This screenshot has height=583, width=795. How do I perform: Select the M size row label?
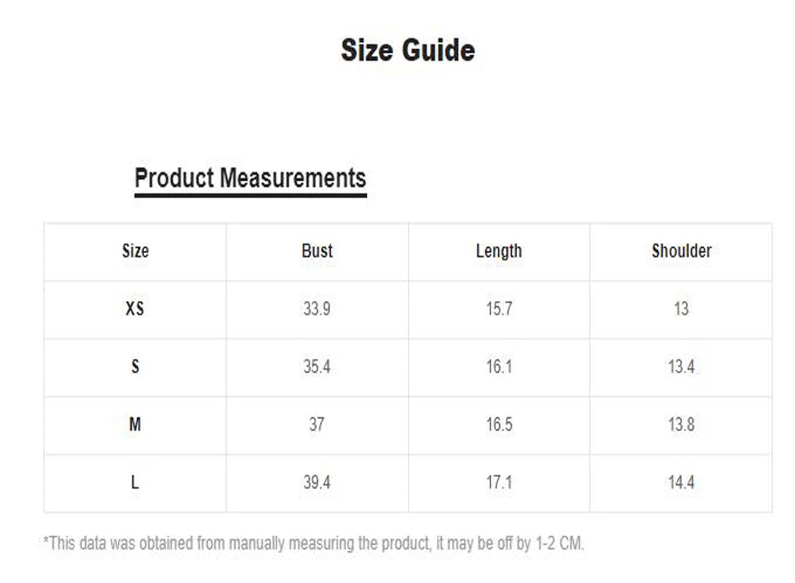click(135, 424)
